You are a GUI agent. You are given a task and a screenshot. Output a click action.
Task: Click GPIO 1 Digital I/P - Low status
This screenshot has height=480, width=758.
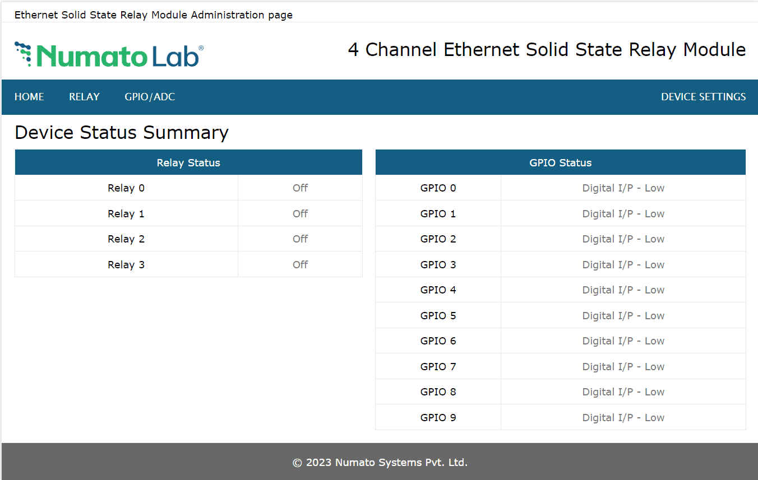tap(623, 214)
